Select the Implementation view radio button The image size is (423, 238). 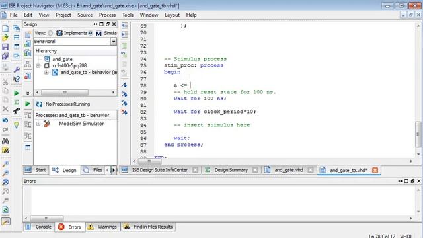[50, 33]
